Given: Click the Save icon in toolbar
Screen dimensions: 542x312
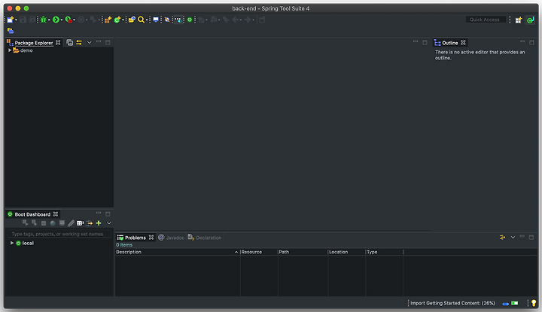Looking at the screenshot, I should pos(23,20).
